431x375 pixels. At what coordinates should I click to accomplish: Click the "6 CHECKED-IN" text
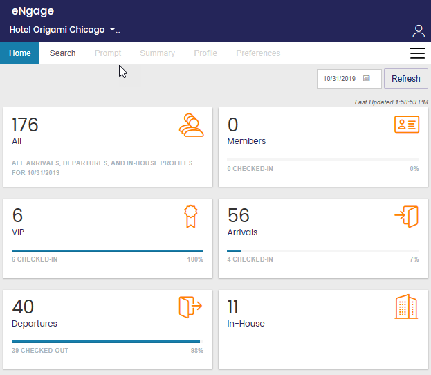click(x=35, y=259)
